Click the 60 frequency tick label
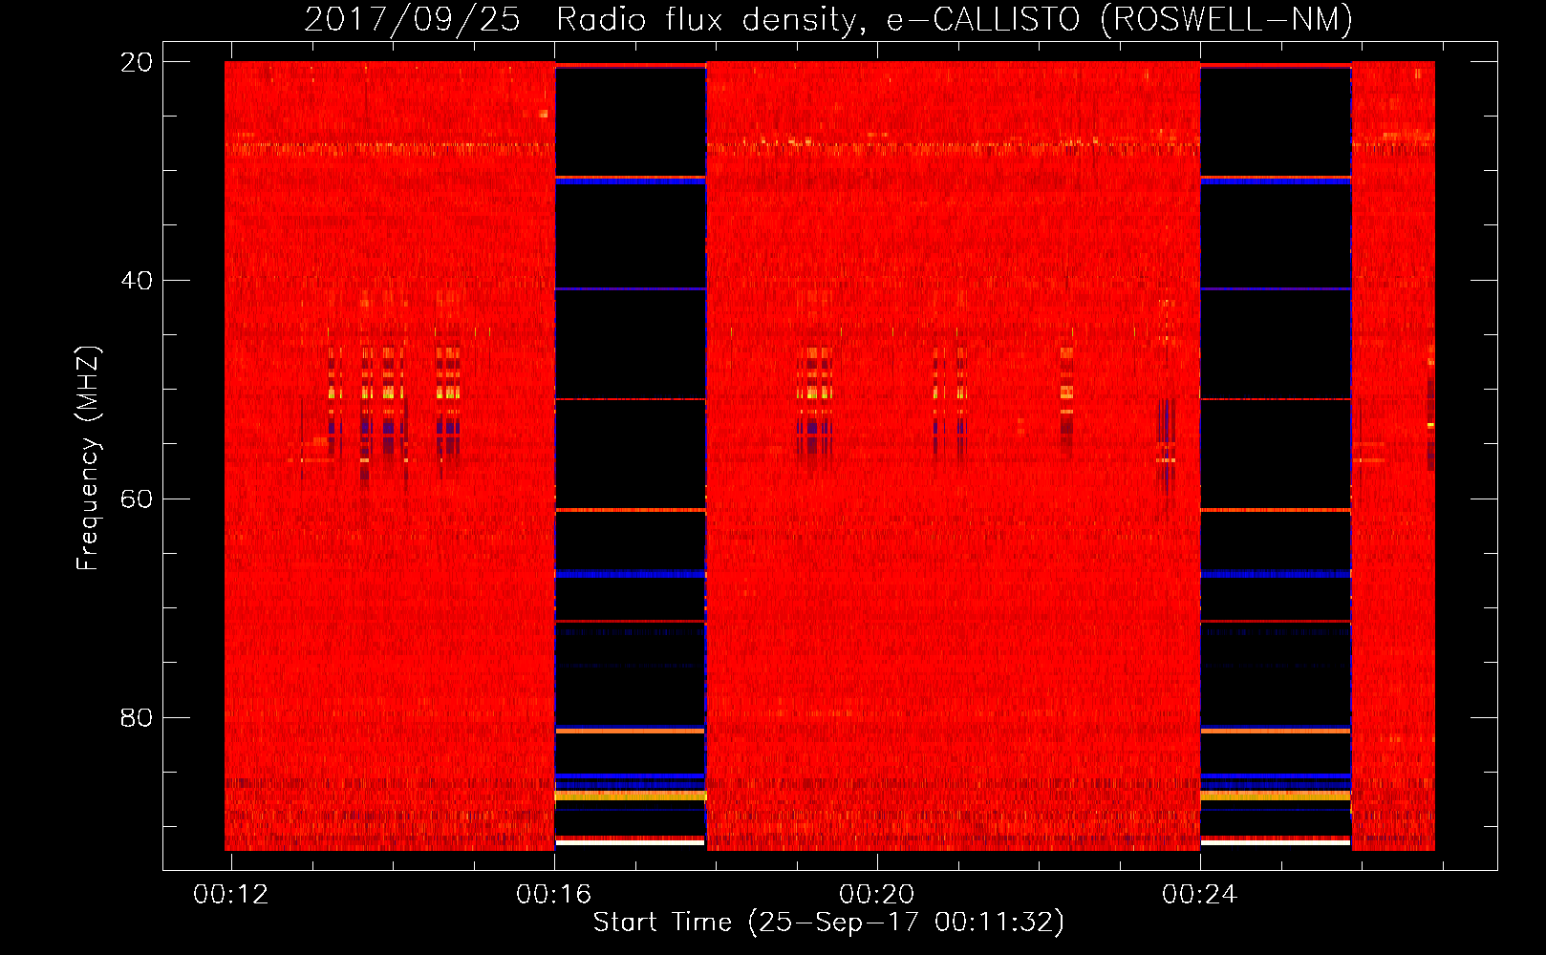The height and width of the screenshot is (955, 1546). pos(137,499)
